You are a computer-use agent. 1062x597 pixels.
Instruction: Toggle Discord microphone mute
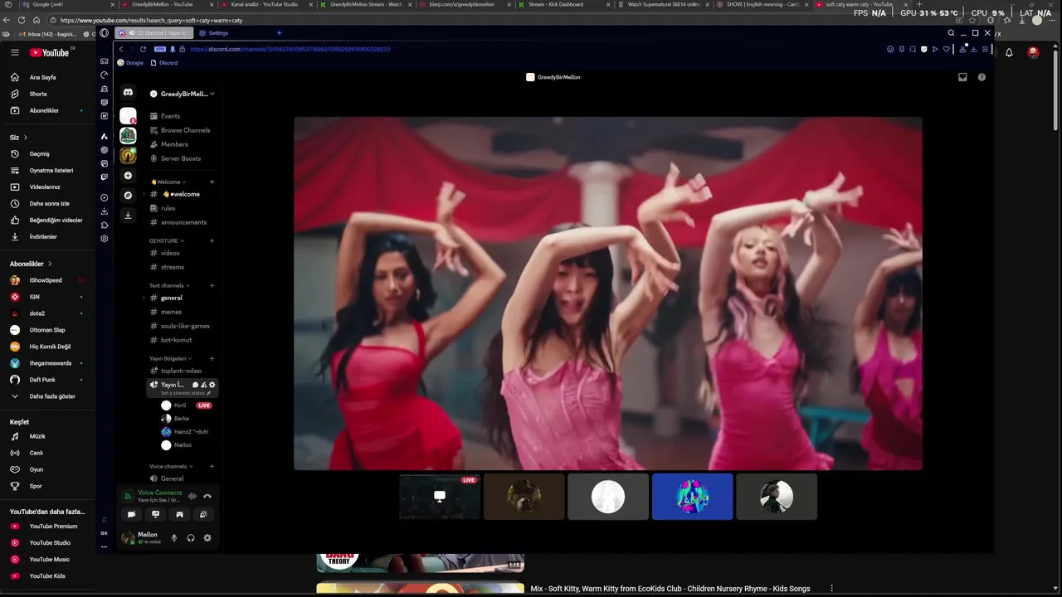pyautogui.click(x=174, y=538)
